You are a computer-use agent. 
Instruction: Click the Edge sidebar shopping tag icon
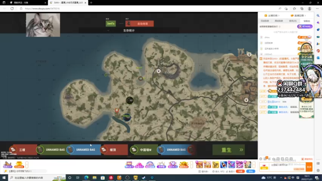click(318, 30)
